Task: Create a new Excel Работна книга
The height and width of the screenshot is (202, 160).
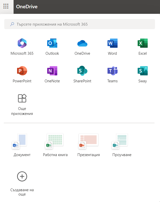Action: (x=55, y=145)
